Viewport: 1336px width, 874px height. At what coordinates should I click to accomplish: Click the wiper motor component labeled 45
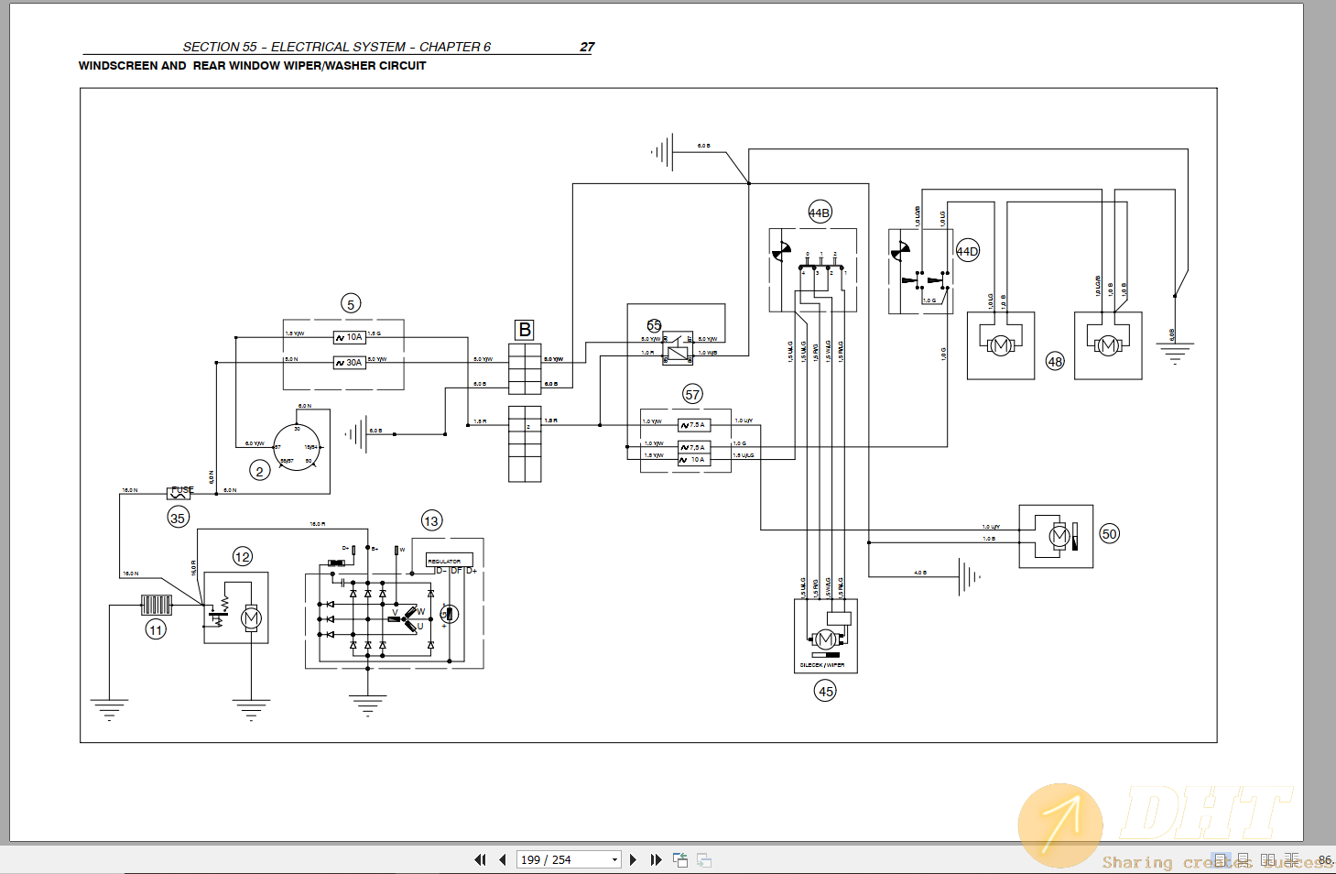tap(825, 637)
